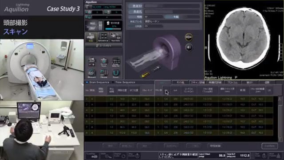Open the Raw Data icon
This screenshot has width=284, height=160.
[116, 37]
